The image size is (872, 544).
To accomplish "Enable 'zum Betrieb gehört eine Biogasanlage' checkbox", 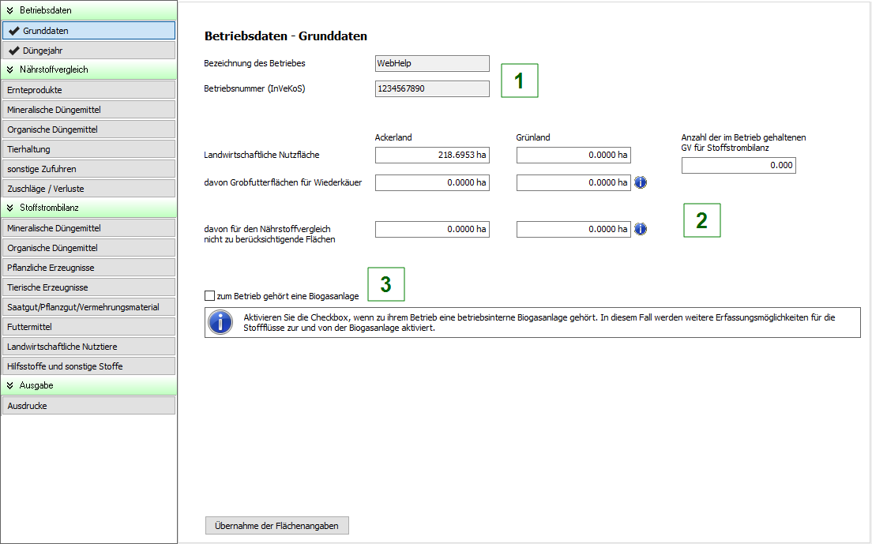I will [x=209, y=296].
